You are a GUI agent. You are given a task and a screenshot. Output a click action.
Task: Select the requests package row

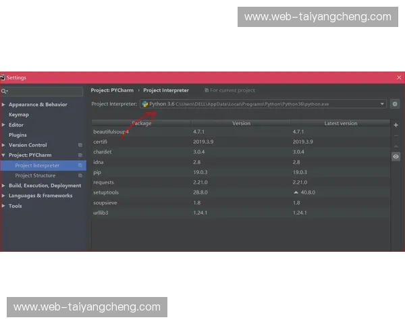tap(104, 182)
